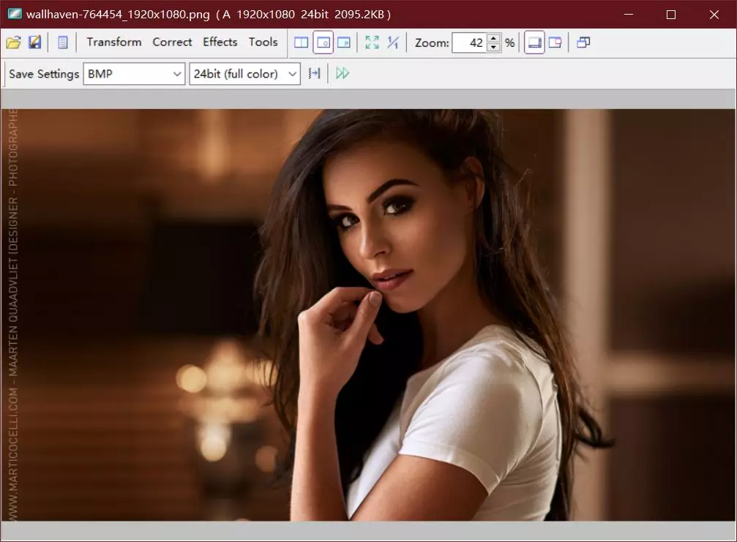Click the fit-to-window arrows icon
The image size is (737, 542).
point(372,42)
